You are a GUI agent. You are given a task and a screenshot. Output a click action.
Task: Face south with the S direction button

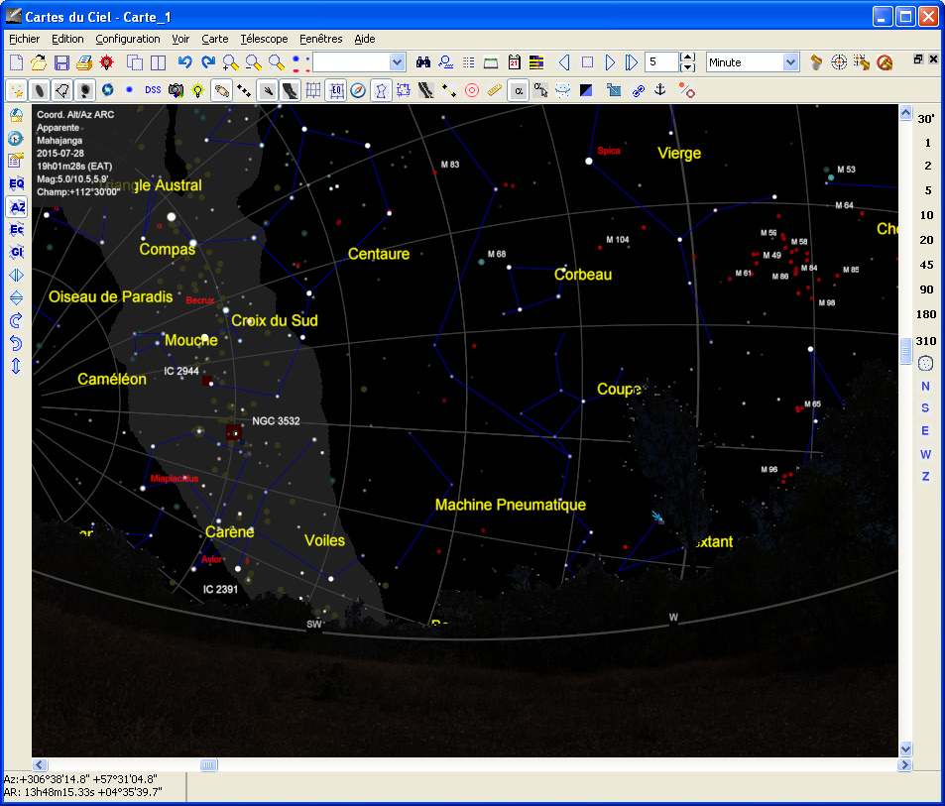925,407
